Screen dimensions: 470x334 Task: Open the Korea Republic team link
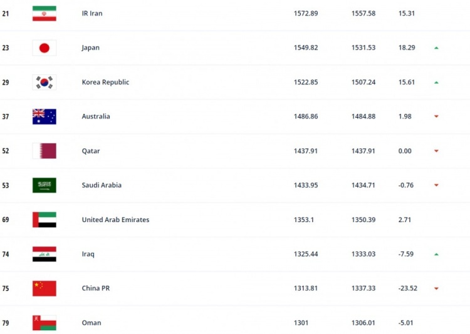coord(105,83)
